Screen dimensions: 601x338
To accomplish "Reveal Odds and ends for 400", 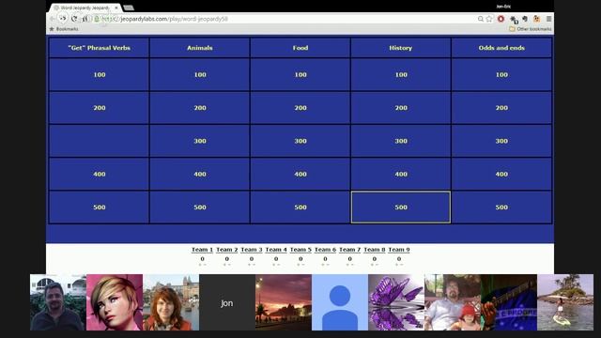I will point(501,174).
